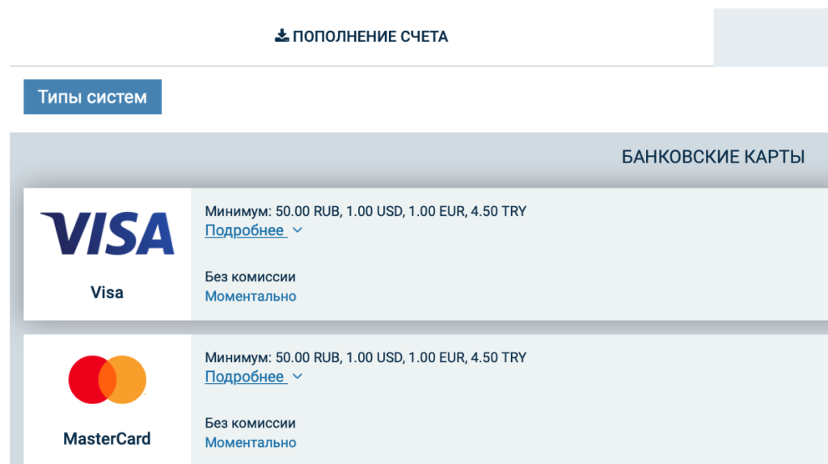Select the MasterCard text label
Viewport: 828px width, 464px height.
(x=107, y=439)
